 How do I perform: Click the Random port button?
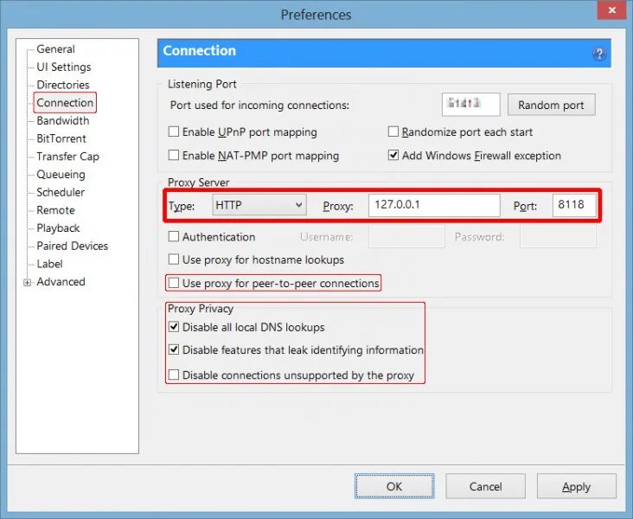tap(551, 105)
